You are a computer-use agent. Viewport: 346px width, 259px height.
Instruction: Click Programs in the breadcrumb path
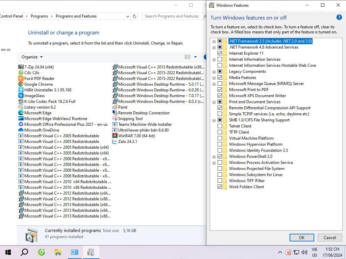(x=39, y=16)
